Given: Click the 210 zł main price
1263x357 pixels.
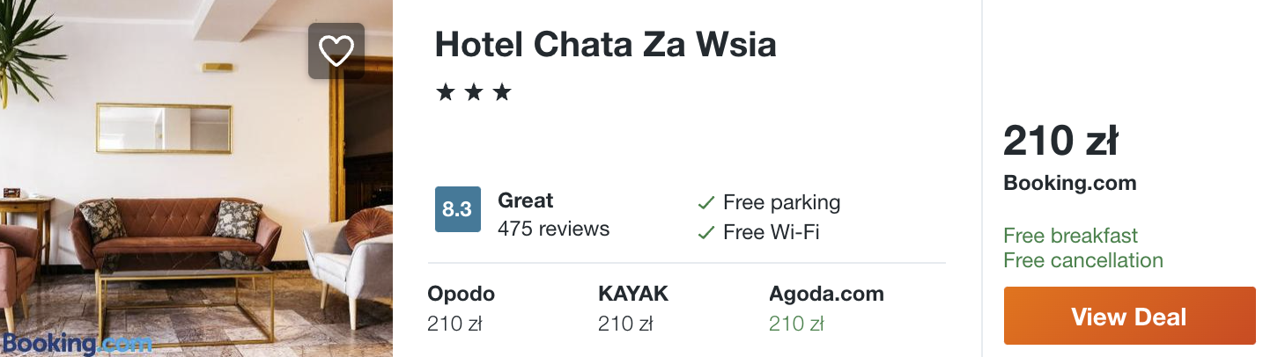Looking at the screenshot, I should [1060, 141].
